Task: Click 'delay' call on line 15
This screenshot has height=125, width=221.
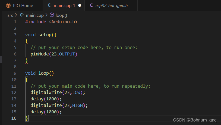Action: (x=37, y=112)
